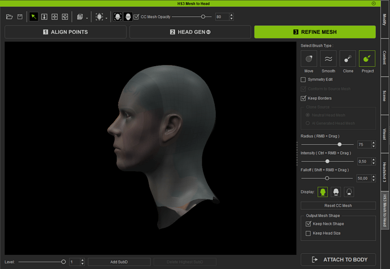Click the Delete Highest SubD button

click(185, 262)
